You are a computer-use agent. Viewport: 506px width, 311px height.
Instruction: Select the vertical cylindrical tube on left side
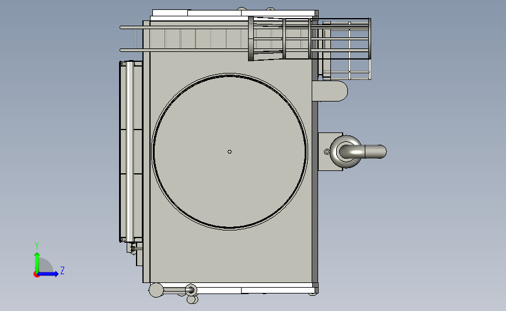coord(130,152)
